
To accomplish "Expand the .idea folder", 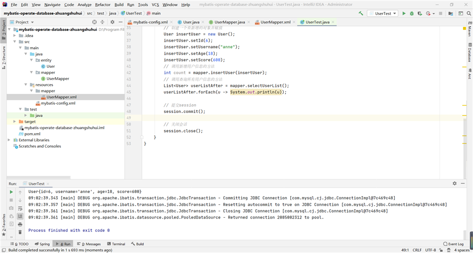I will coord(14,35).
